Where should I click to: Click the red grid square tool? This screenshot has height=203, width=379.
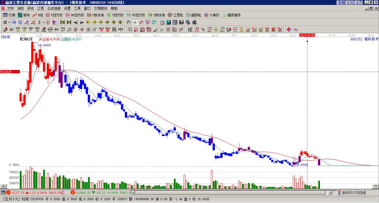click(168, 30)
